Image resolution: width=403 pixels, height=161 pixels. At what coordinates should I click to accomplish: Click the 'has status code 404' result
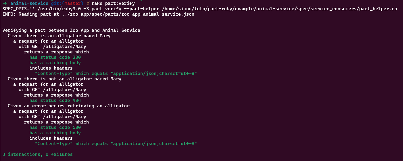tap(55, 101)
